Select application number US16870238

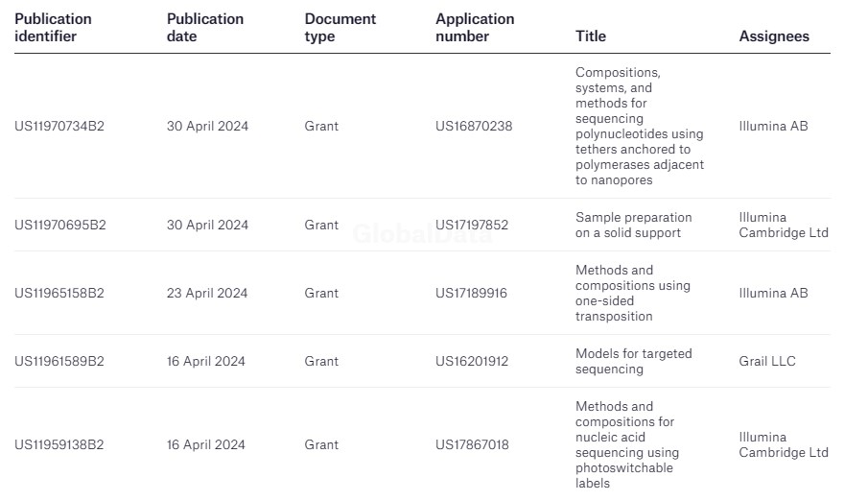pyautogui.click(x=474, y=126)
